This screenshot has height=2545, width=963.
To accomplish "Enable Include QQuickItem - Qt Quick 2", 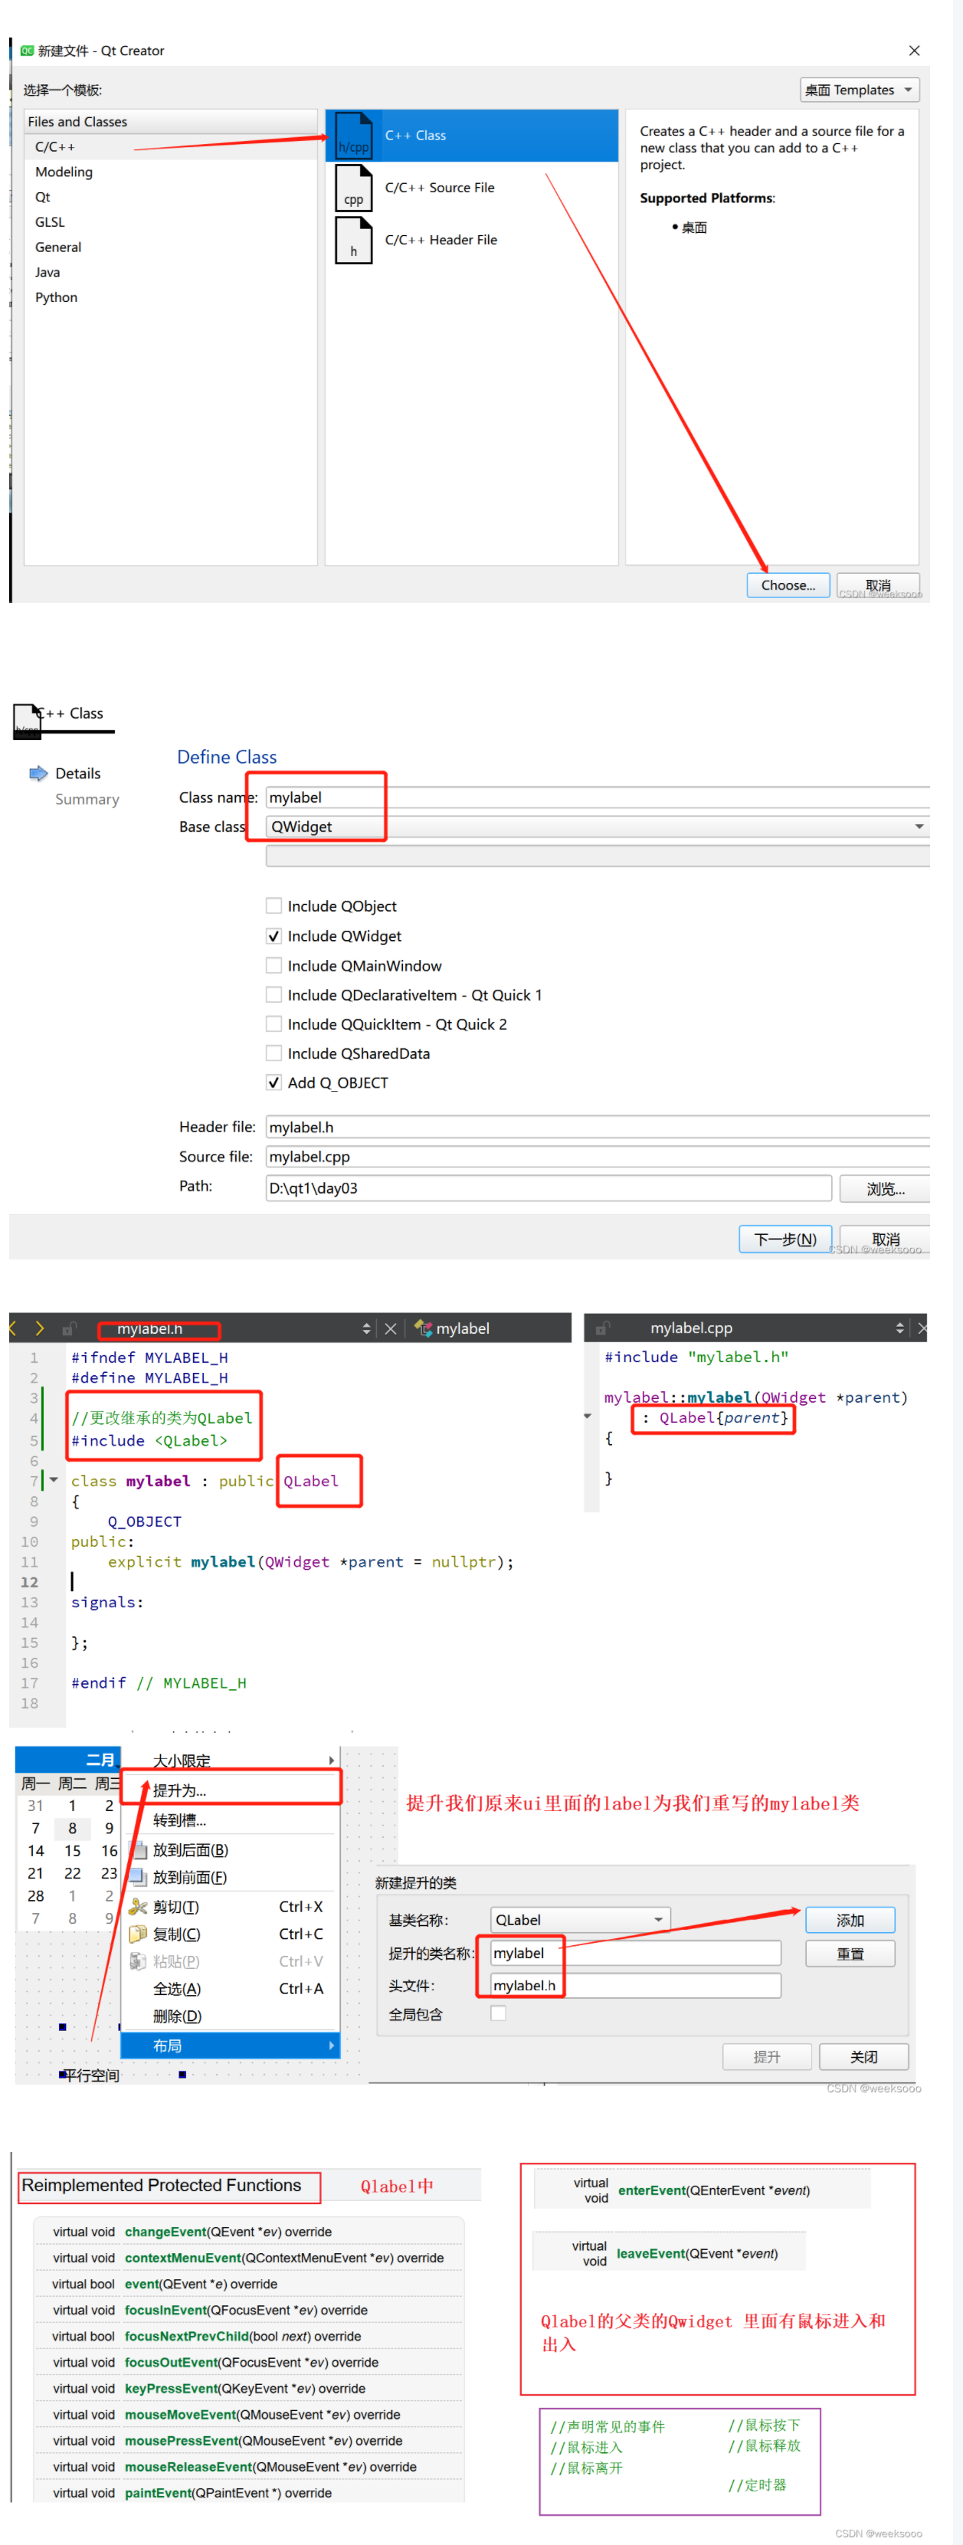I will (274, 1024).
